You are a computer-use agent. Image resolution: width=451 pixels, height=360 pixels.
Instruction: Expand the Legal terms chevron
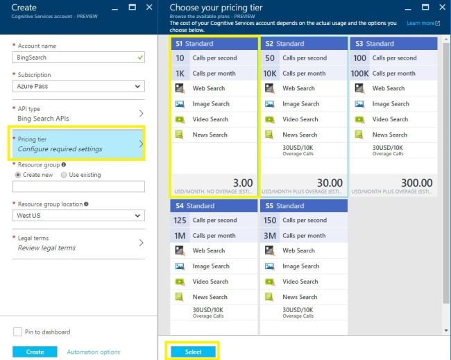(x=142, y=243)
